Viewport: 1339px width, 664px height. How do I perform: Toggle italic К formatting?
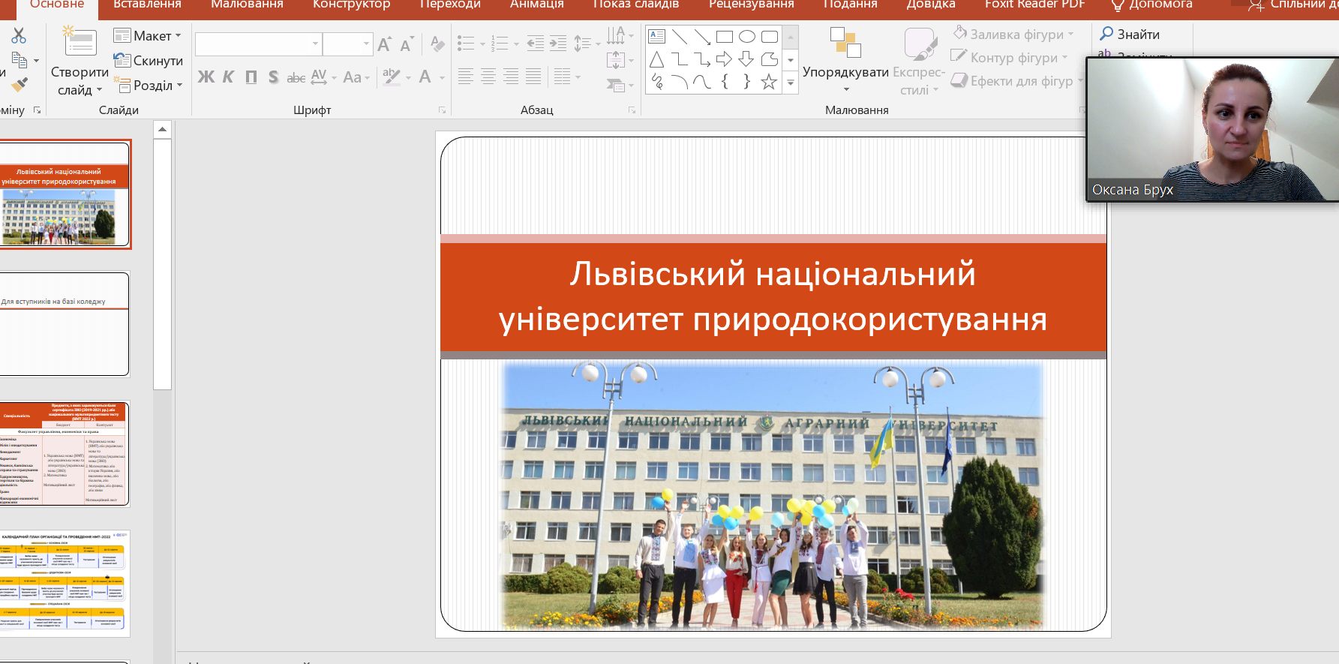click(229, 77)
